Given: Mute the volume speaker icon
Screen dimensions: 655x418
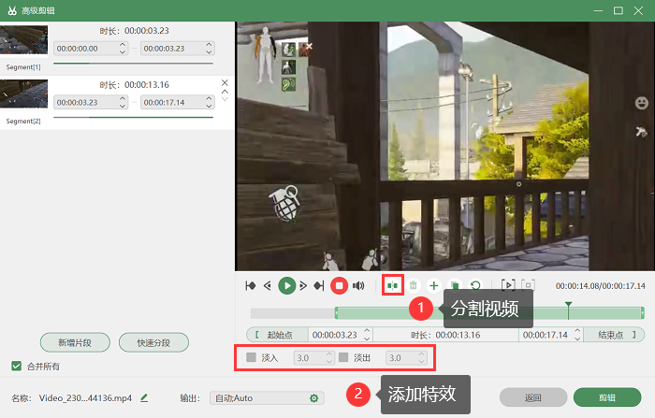Looking at the screenshot, I should click(358, 285).
